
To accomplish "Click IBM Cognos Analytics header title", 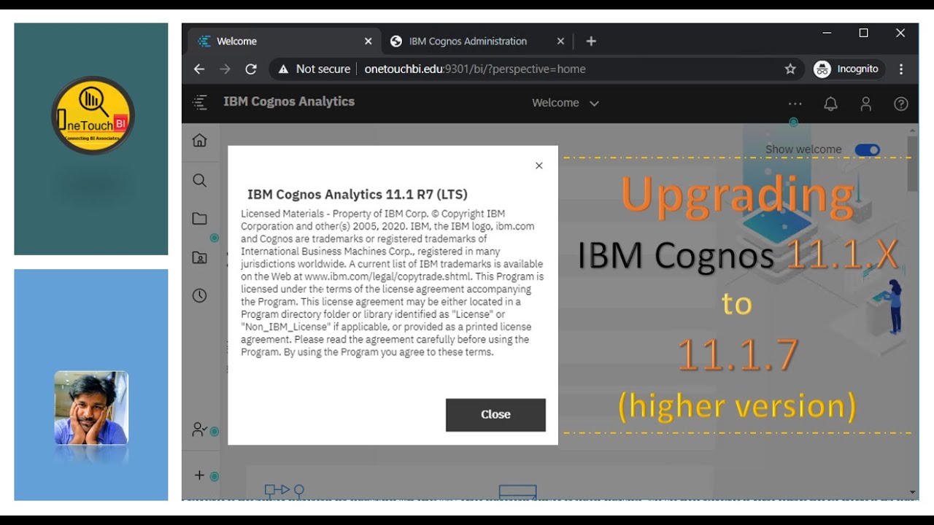I will 289,101.
